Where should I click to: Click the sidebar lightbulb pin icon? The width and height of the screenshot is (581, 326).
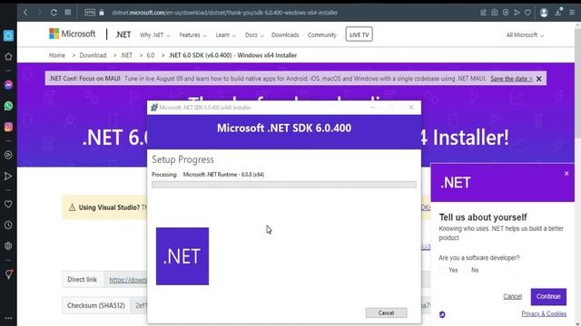tap(8, 273)
